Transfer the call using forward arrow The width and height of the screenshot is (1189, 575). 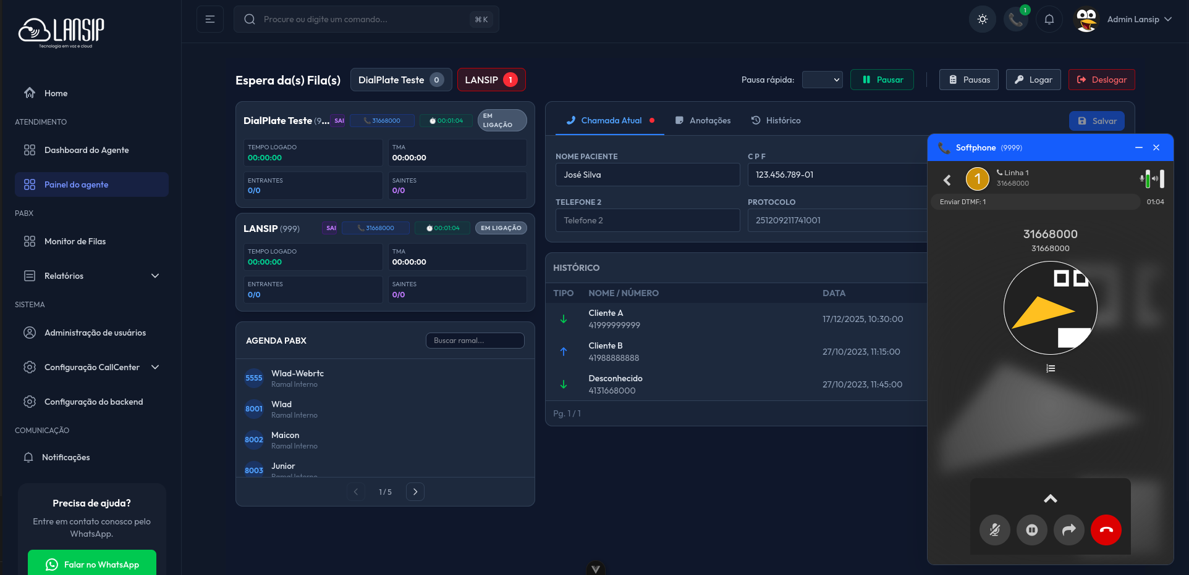pyautogui.click(x=1068, y=530)
